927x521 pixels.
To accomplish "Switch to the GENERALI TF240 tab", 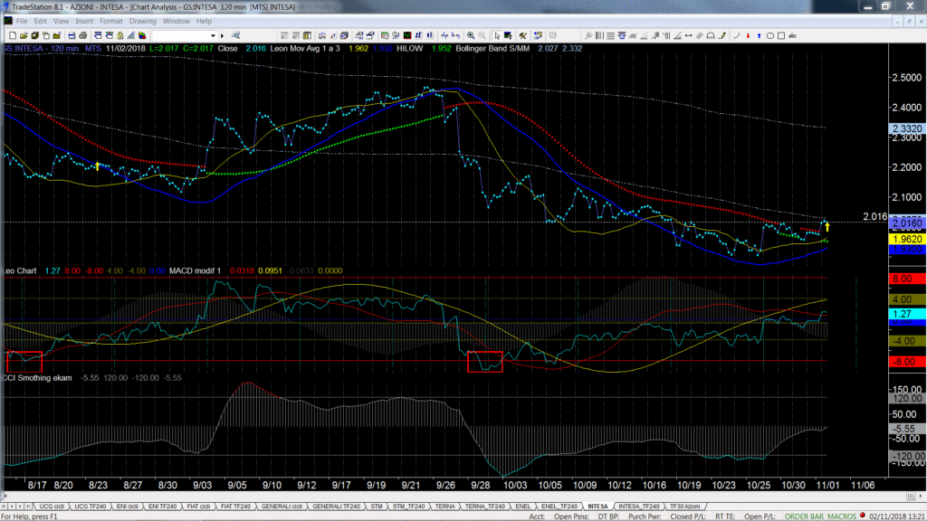I will coord(337,507).
